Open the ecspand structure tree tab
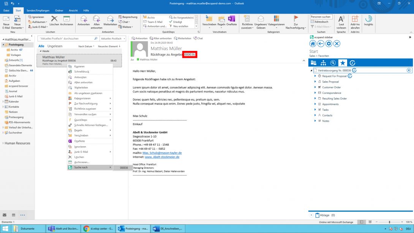The image size is (414, 233). pyautogui.click(x=323, y=63)
